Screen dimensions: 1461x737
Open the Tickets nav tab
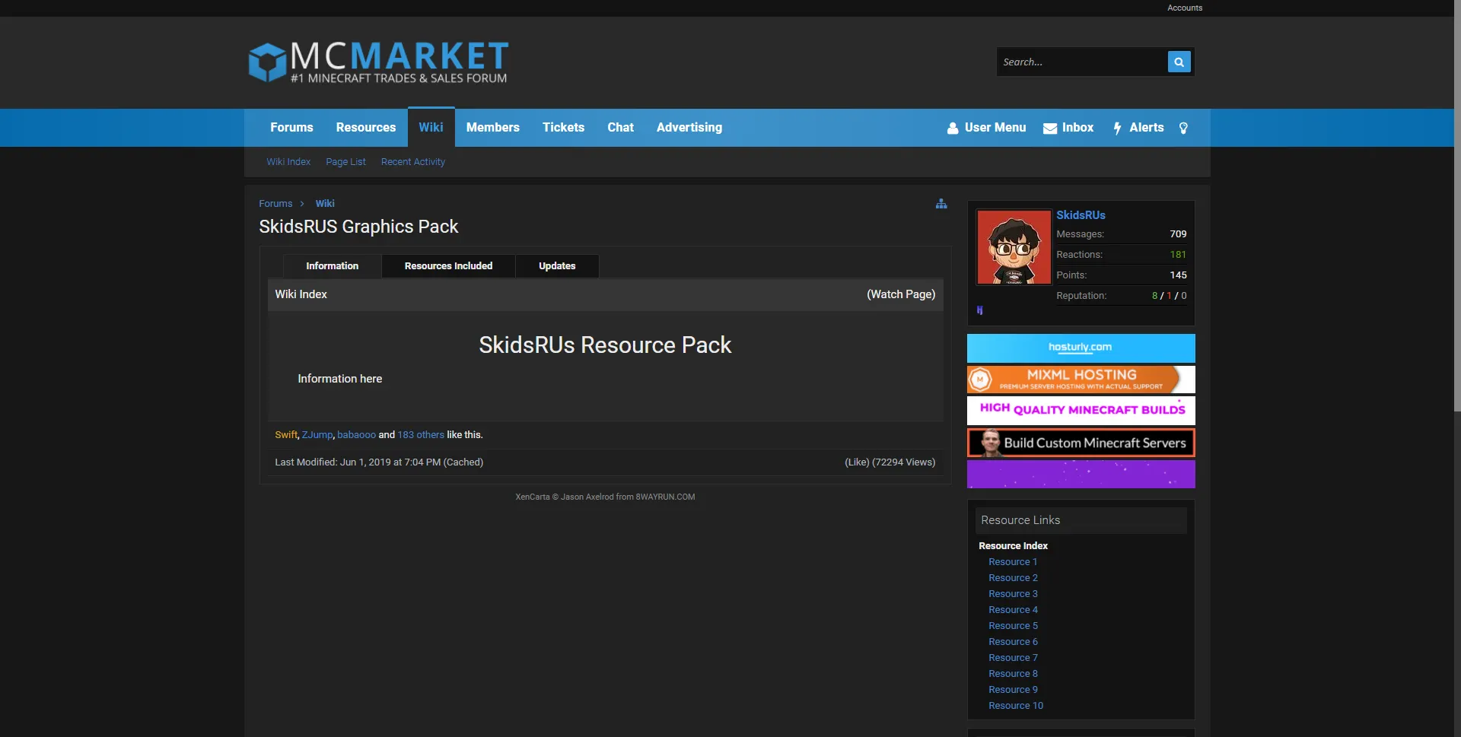click(563, 128)
